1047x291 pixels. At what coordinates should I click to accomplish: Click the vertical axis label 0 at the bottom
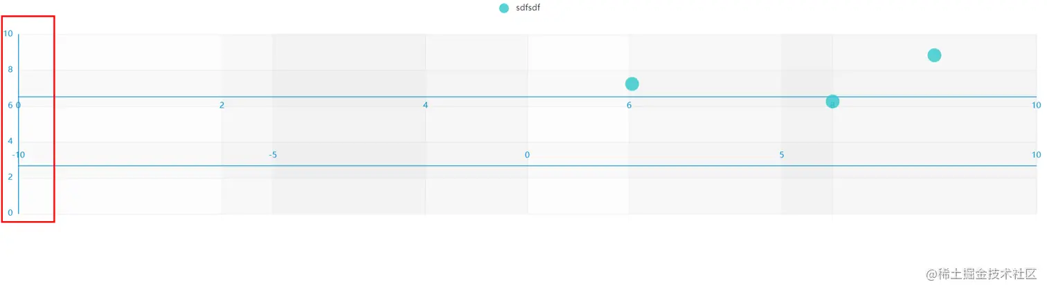click(x=10, y=213)
